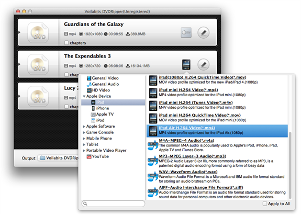Click the profile list vertical scrollbar

point(290,165)
